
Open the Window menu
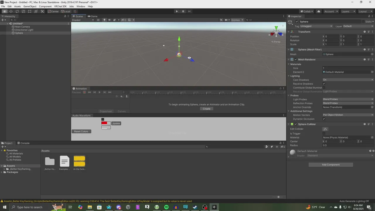81,6
